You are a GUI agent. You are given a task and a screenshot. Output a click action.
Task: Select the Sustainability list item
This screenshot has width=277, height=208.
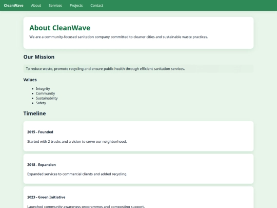coord(47,98)
